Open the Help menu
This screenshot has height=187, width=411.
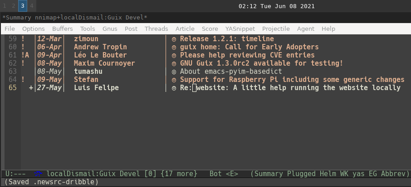coord(328,29)
